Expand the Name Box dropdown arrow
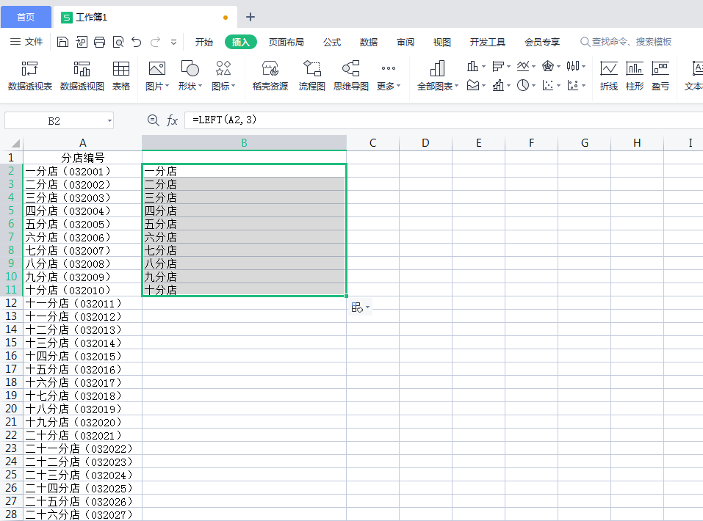Image resolution: width=703 pixels, height=521 pixels. coord(109,120)
